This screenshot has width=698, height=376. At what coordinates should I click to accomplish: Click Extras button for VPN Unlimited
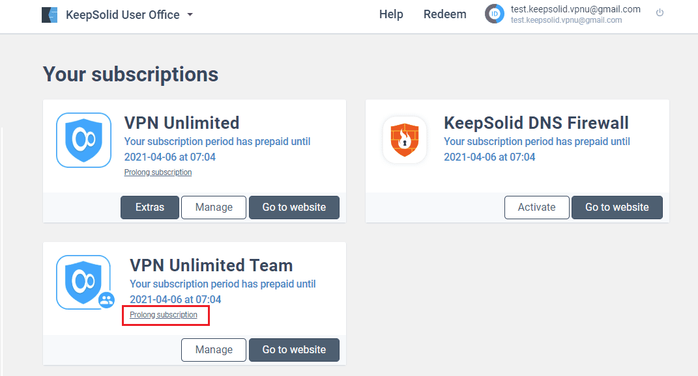pos(150,207)
